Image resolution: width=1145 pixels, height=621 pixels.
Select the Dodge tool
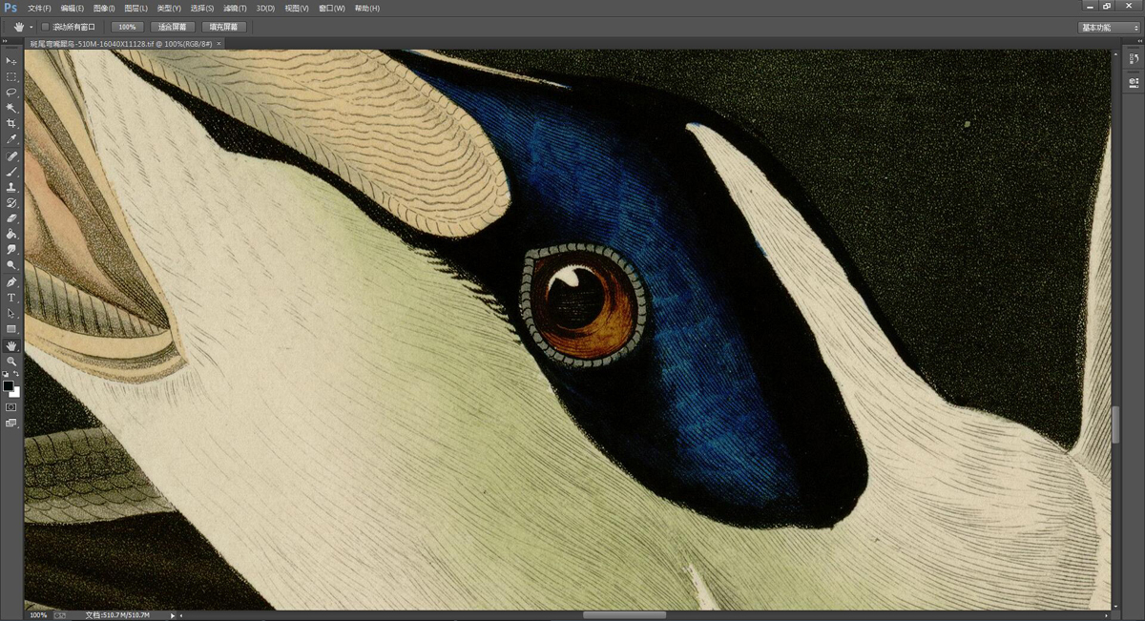tap(11, 265)
